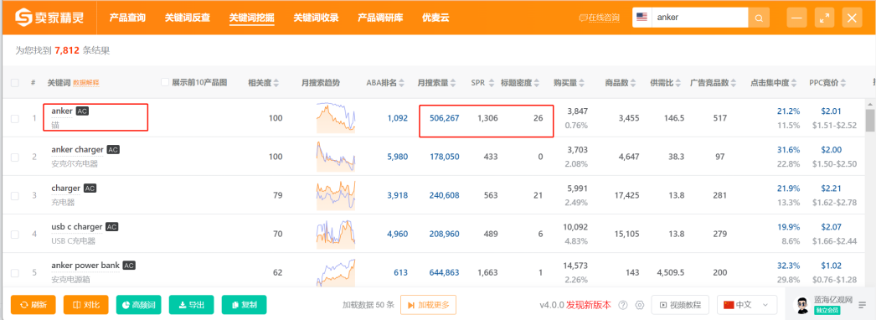Screen dimensions: 876x320
Task: Click the vertical scrollbar thumb
Action: (870, 120)
